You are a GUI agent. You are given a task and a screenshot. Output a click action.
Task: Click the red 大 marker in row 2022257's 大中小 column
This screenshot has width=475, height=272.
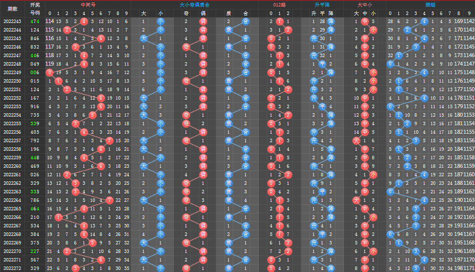pos(356,141)
